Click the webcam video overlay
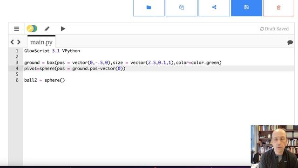This screenshot has width=298, height=168. tap(274, 147)
